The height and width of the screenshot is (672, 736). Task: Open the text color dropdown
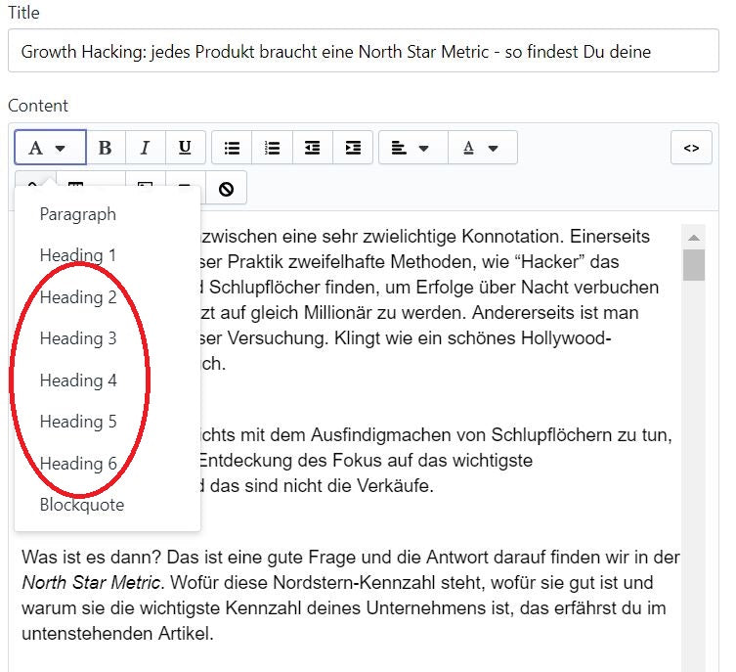(481, 148)
